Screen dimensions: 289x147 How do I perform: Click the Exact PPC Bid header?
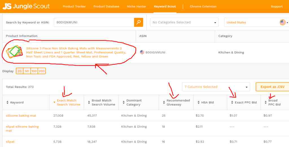point(246,102)
